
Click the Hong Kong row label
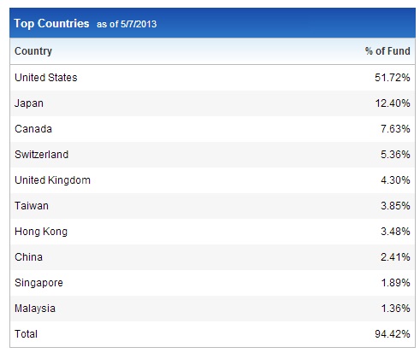(41, 232)
